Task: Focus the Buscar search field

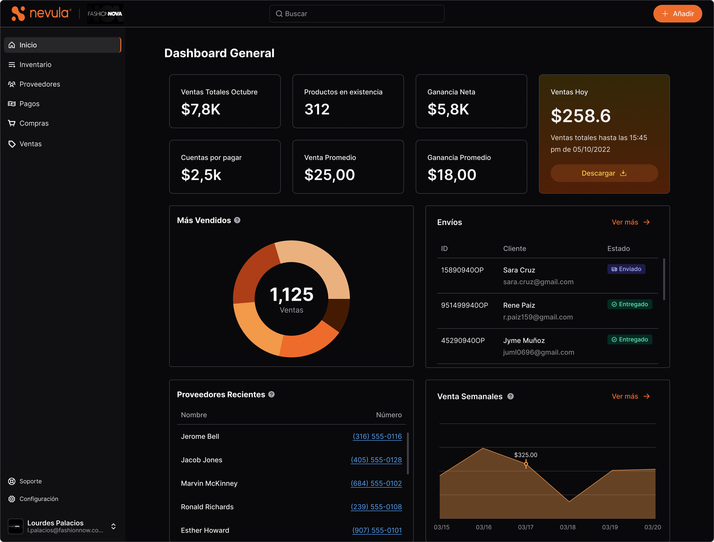Action: 357,14
